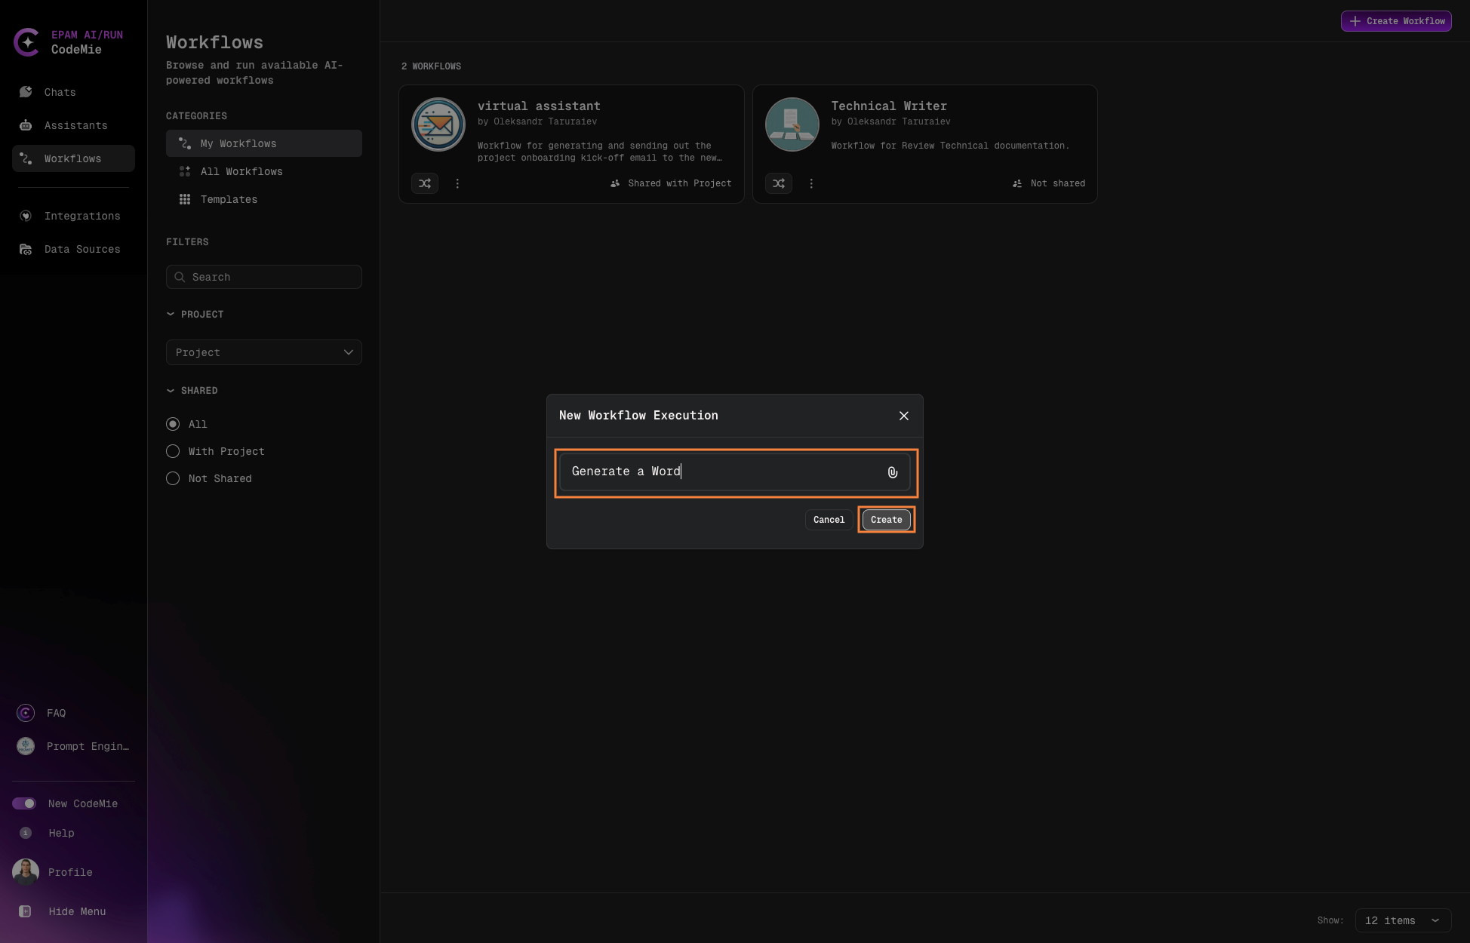The height and width of the screenshot is (943, 1470).
Task: Click the workflow search field
Action: tap(263, 277)
